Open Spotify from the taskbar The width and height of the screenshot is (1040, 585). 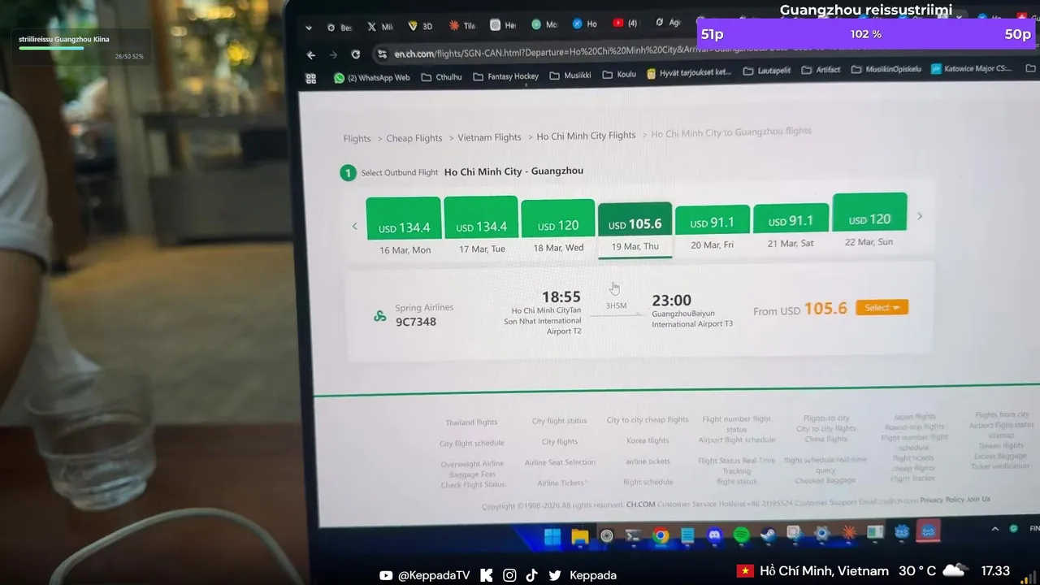coord(741,535)
